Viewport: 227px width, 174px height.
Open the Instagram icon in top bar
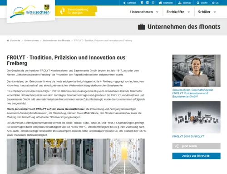tap(153, 3)
